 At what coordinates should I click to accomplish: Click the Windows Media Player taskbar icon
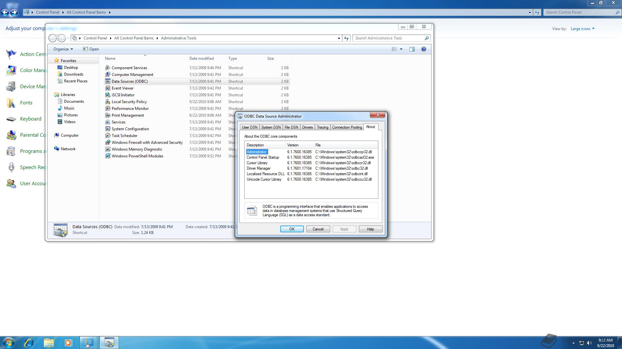[68, 343]
